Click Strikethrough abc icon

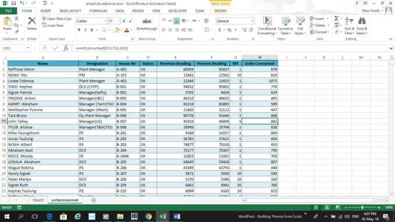click(x=146, y=22)
